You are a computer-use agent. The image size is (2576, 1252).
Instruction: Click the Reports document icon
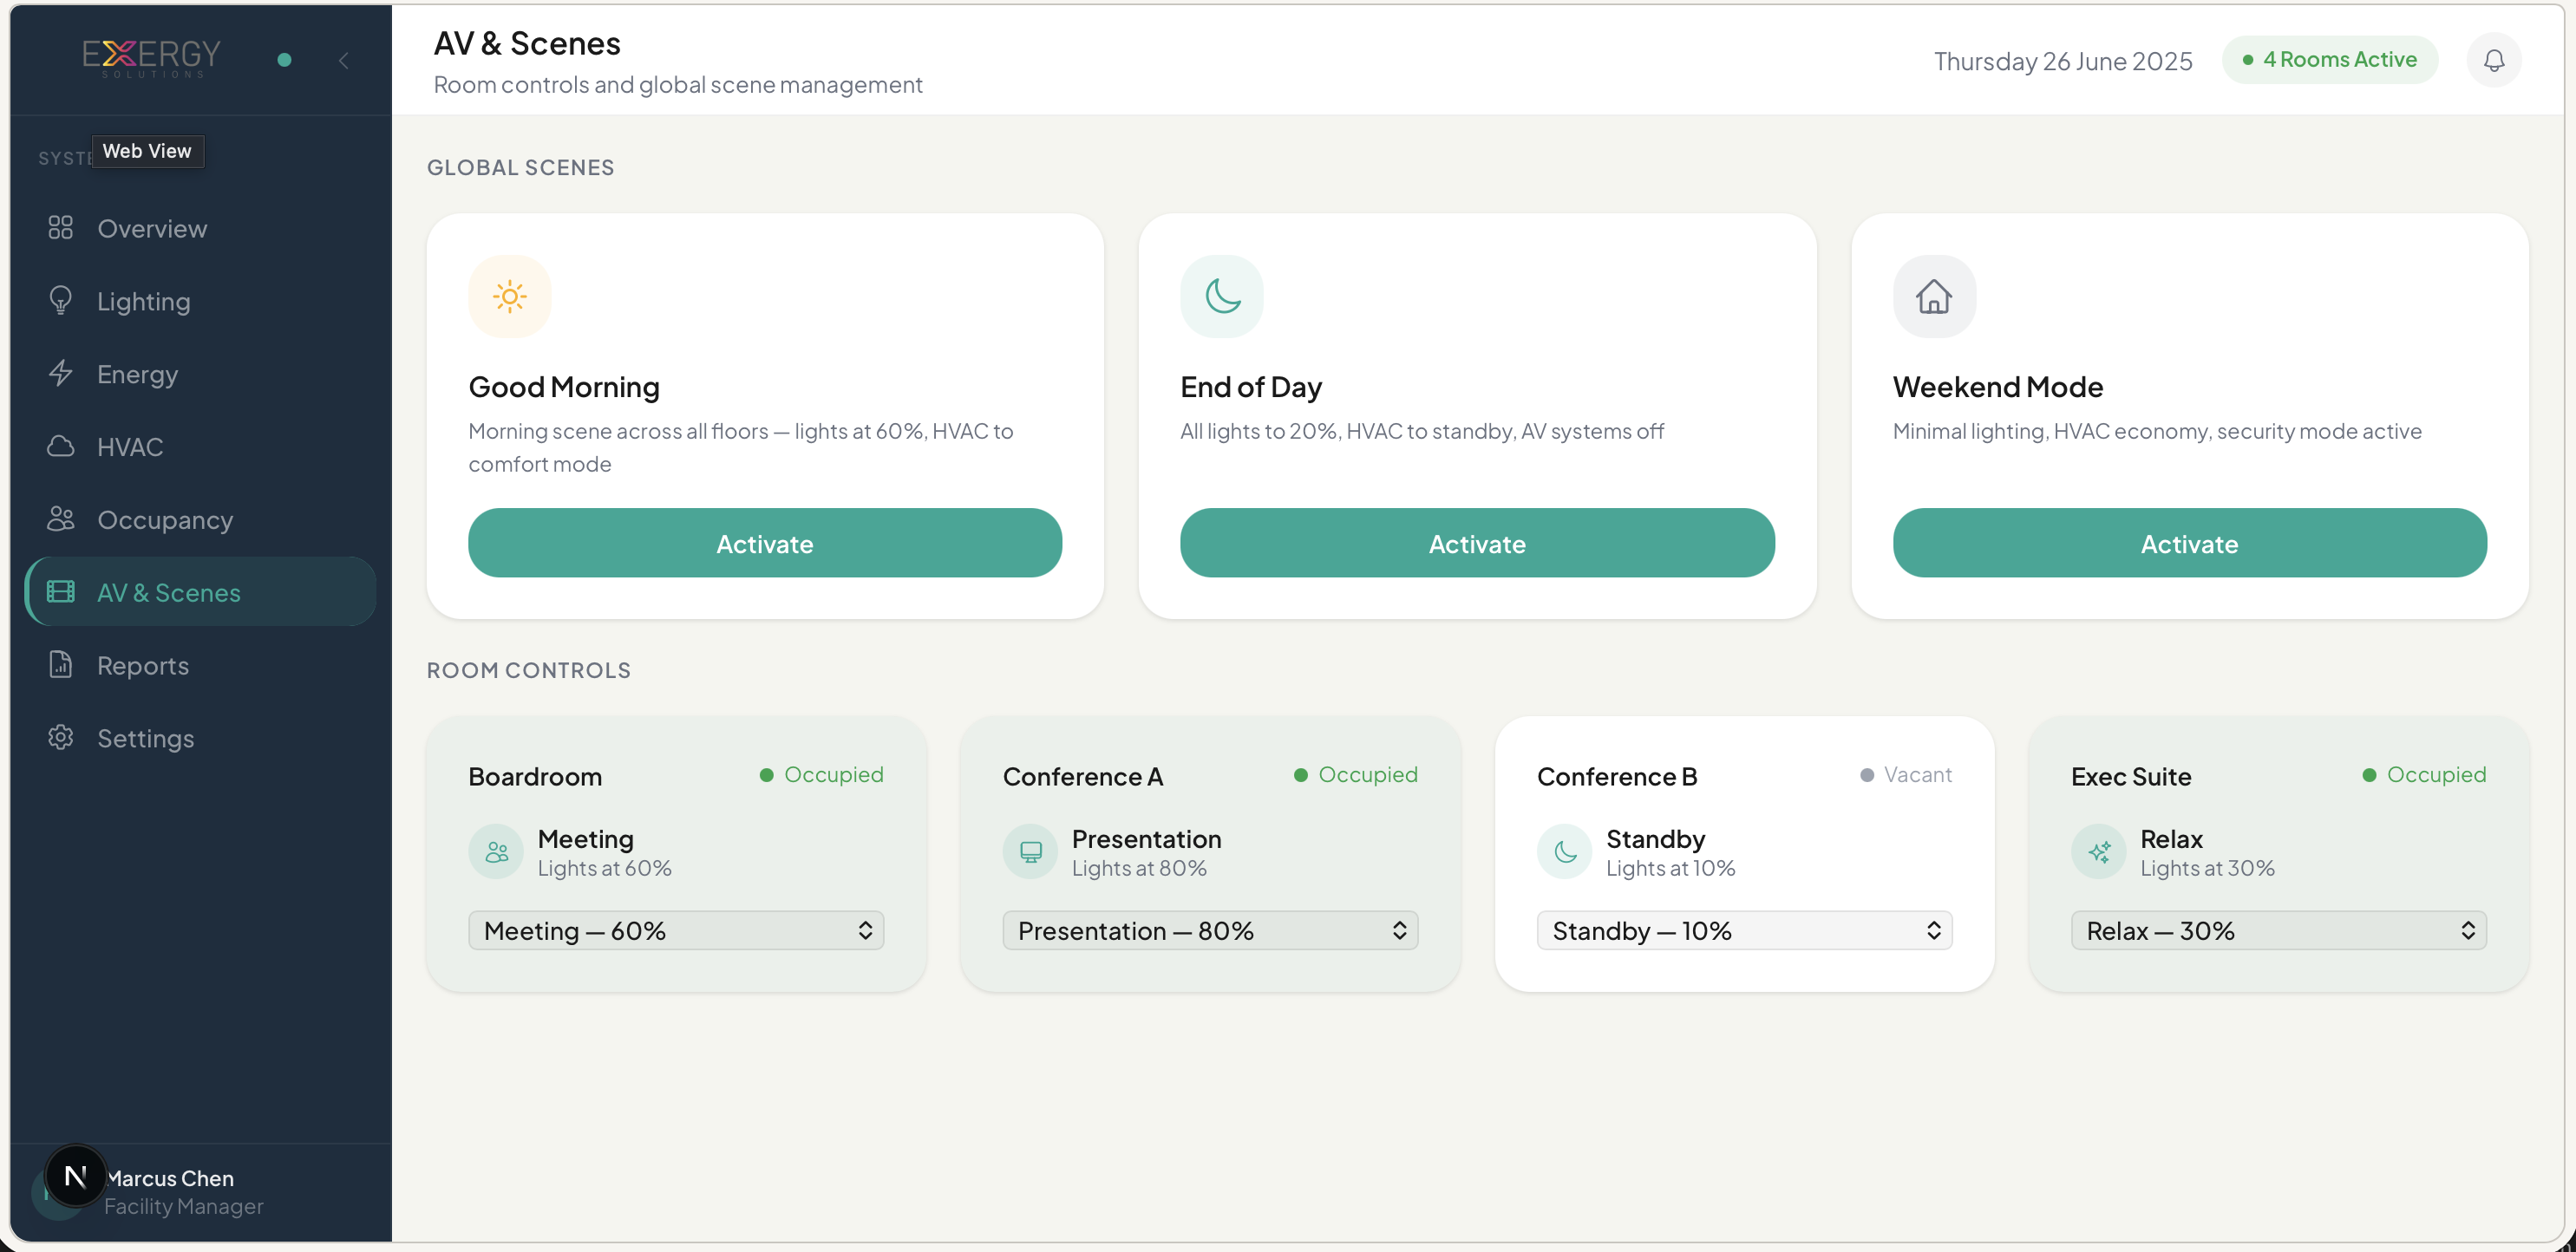61,665
